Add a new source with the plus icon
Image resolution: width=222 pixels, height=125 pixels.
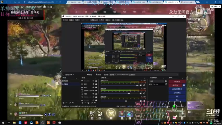[82, 103]
